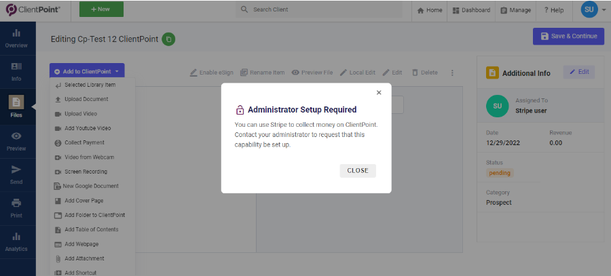Click the Save & Continue button
The image size is (611, 276).
pos(568,36)
